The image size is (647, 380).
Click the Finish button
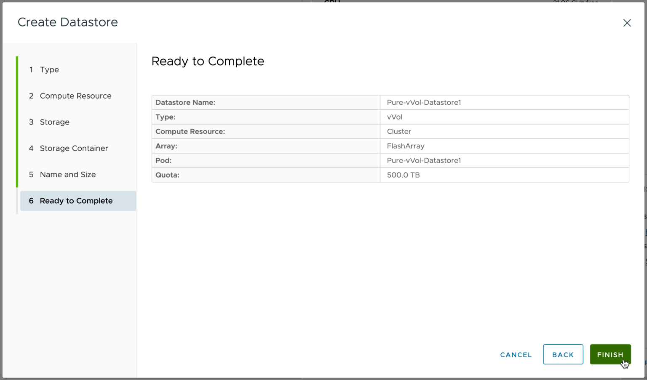(x=610, y=354)
